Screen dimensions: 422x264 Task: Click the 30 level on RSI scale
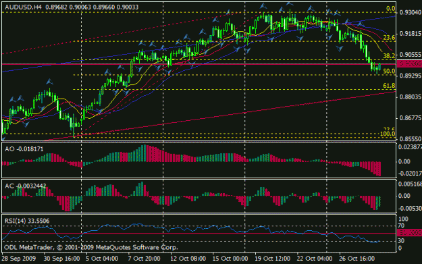(401, 240)
